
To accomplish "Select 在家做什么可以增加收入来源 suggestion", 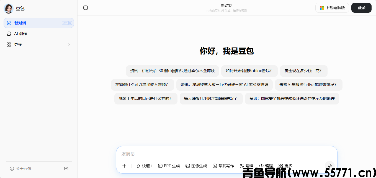I will point(143,85).
